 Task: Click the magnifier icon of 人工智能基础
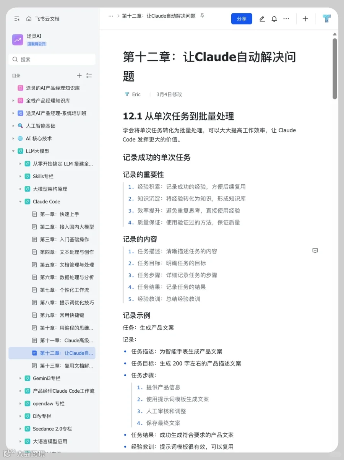click(20, 126)
